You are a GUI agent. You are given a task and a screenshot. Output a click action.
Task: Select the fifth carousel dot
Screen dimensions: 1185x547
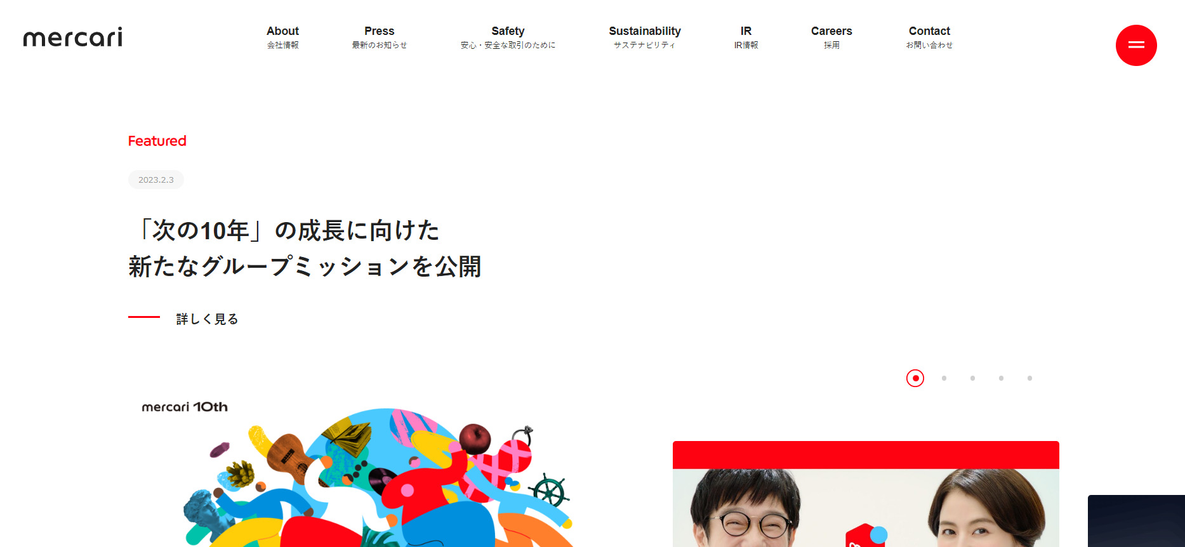(x=1029, y=378)
